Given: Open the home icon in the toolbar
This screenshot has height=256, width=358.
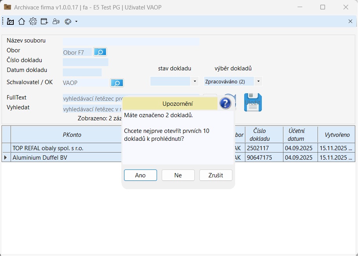Looking at the screenshot, I should point(22,22).
